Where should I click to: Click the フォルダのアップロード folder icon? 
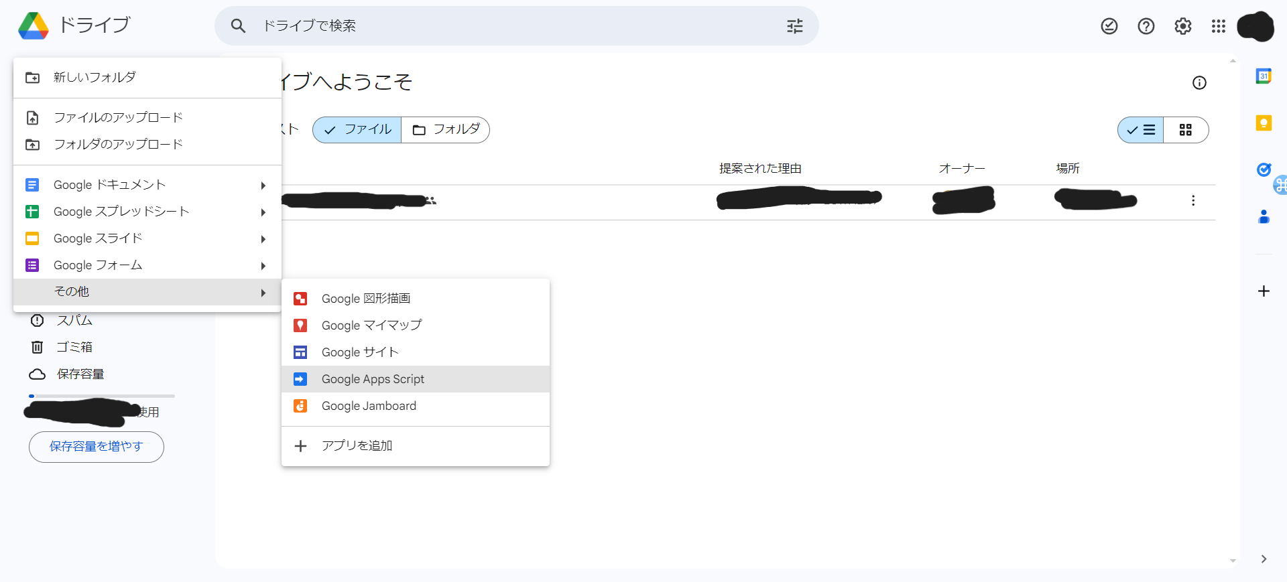32,145
